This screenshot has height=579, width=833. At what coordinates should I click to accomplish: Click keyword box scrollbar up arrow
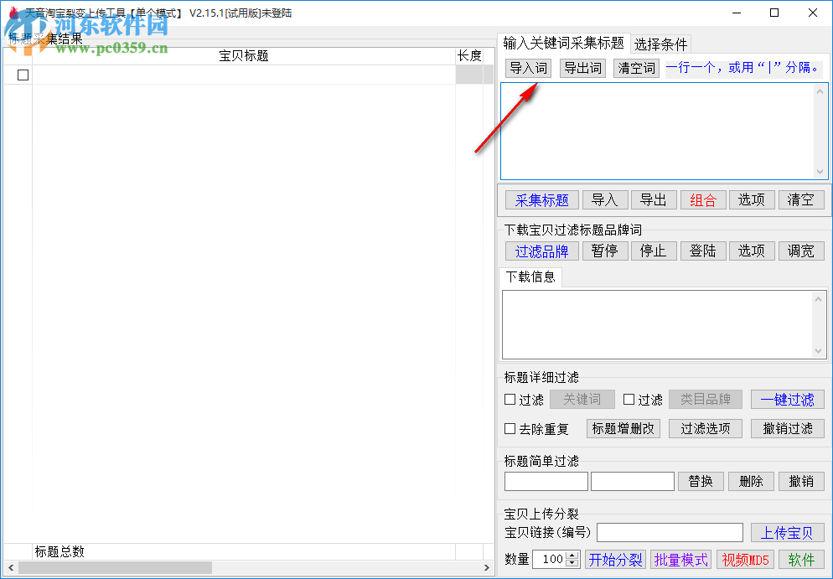pos(820,92)
